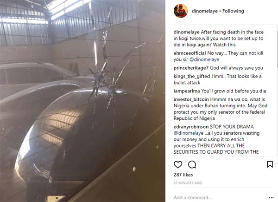Open dinomelaye's profile picture avatar
This screenshot has height=202, width=278.
[181, 11]
